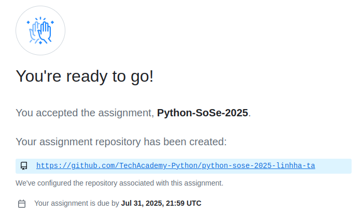Click 'Your assignment repository has been created' text
Image resolution: width=363 pixels, height=214 pixels.
pos(121,142)
